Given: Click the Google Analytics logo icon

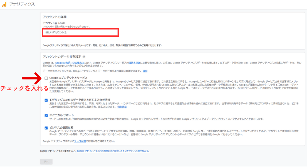Looking at the screenshot, I should [4, 4].
